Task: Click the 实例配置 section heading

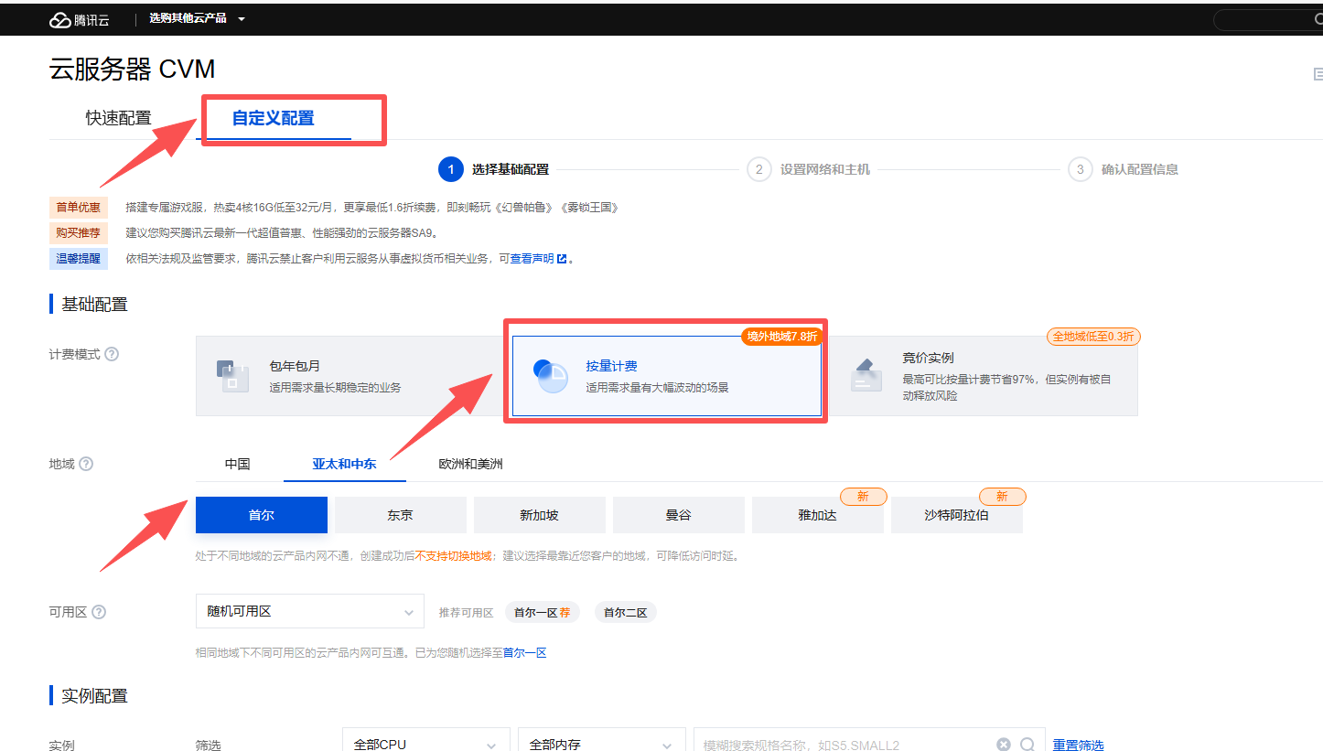Action: pos(95,696)
